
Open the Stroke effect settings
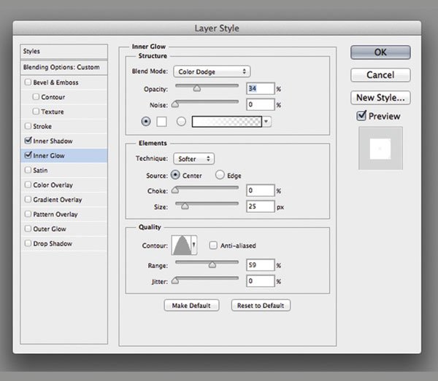(x=45, y=126)
